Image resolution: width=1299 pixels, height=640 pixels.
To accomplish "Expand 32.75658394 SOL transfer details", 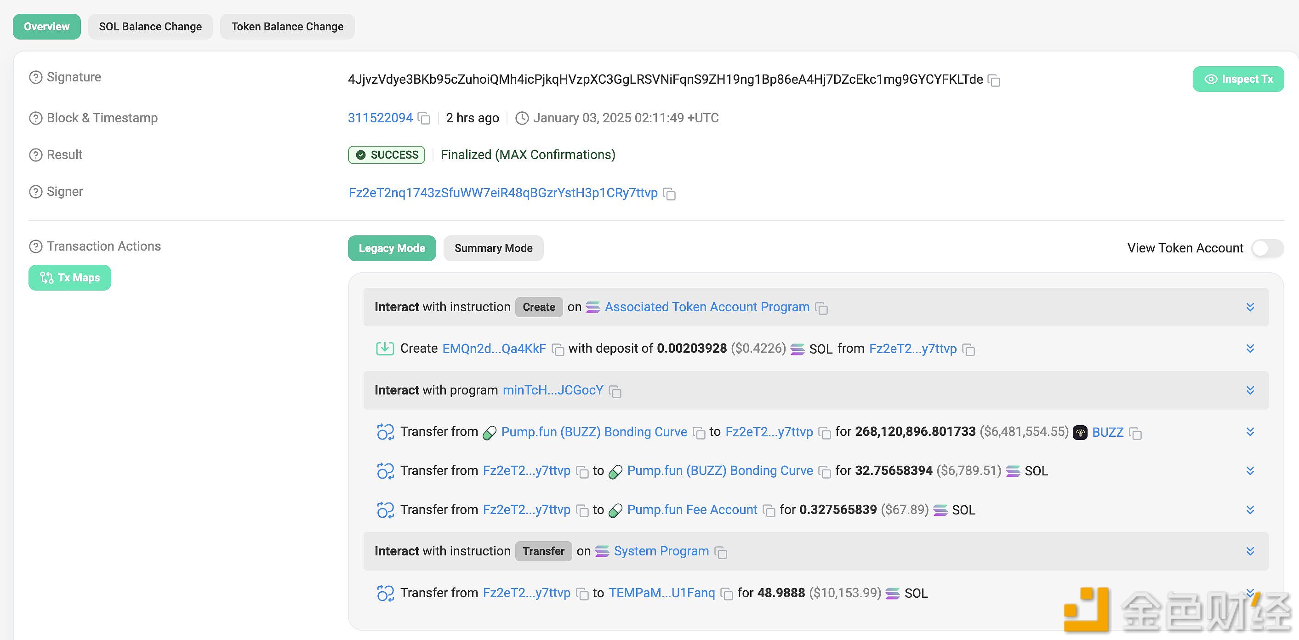I will click(x=1250, y=470).
